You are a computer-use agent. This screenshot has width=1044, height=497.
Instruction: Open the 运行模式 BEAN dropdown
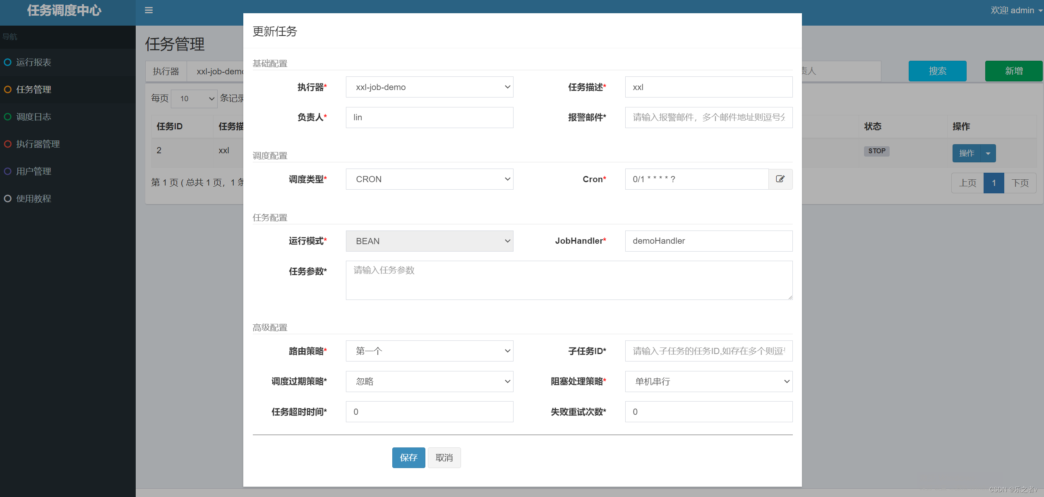point(430,241)
